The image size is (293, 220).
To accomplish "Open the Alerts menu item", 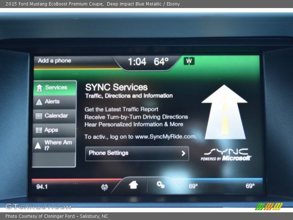I will (x=55, y=102).
